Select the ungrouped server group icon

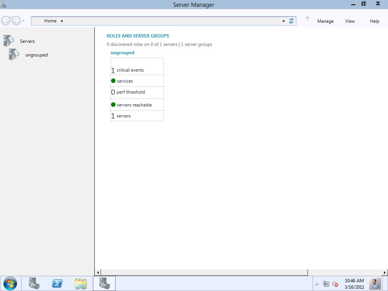(x=14, y=55)
